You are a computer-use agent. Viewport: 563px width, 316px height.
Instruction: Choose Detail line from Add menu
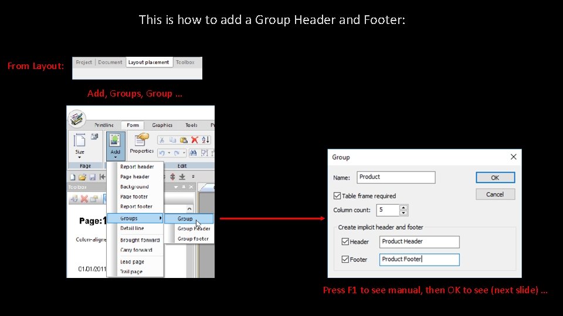[x=132, y=228]
